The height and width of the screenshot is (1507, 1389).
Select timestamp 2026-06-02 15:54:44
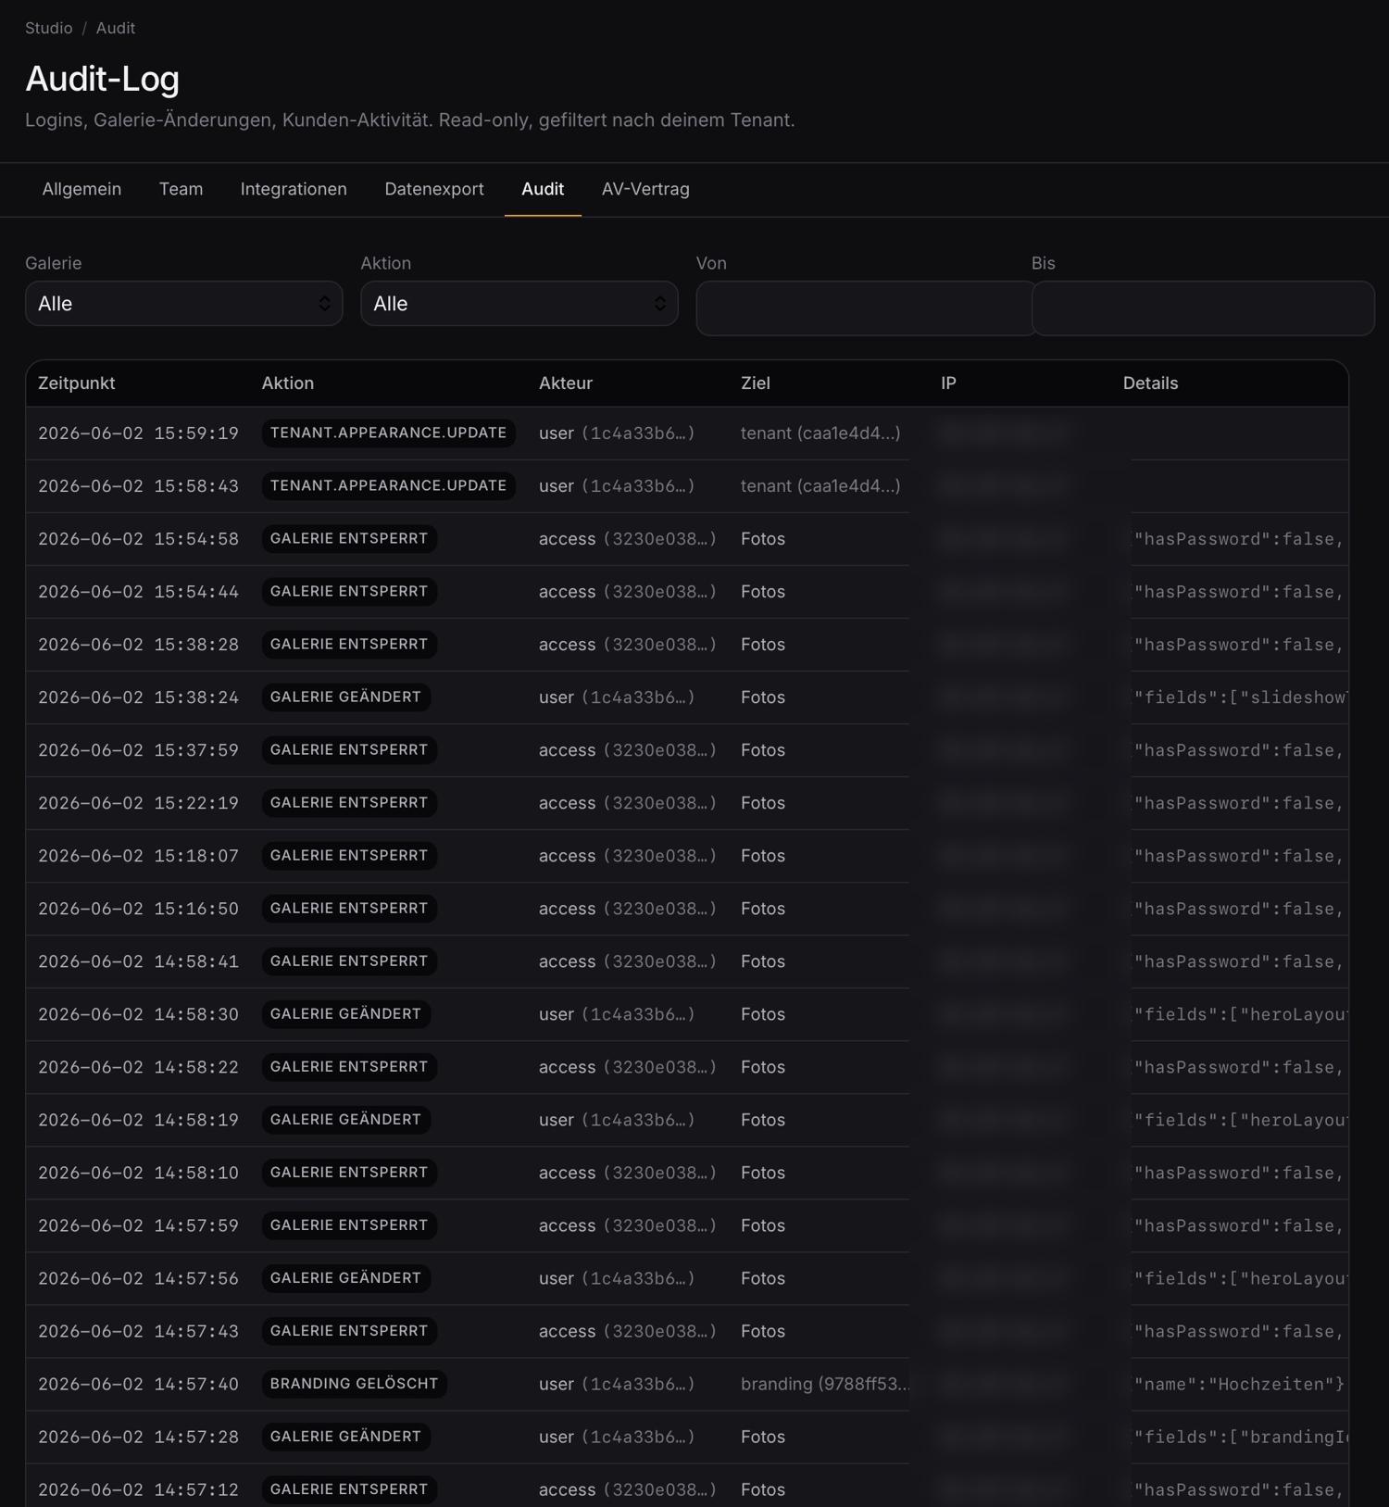(138, 592)
